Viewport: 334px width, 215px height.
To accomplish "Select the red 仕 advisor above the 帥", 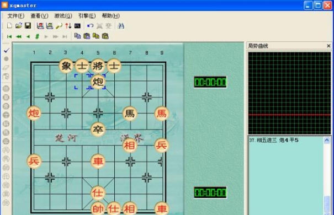I will click(x=98, y=193).
